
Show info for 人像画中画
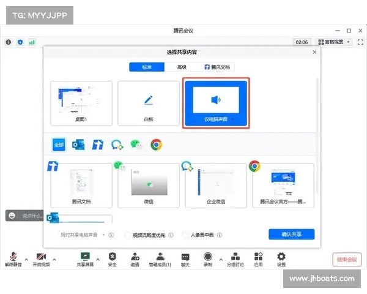click(x=220, y=235)
